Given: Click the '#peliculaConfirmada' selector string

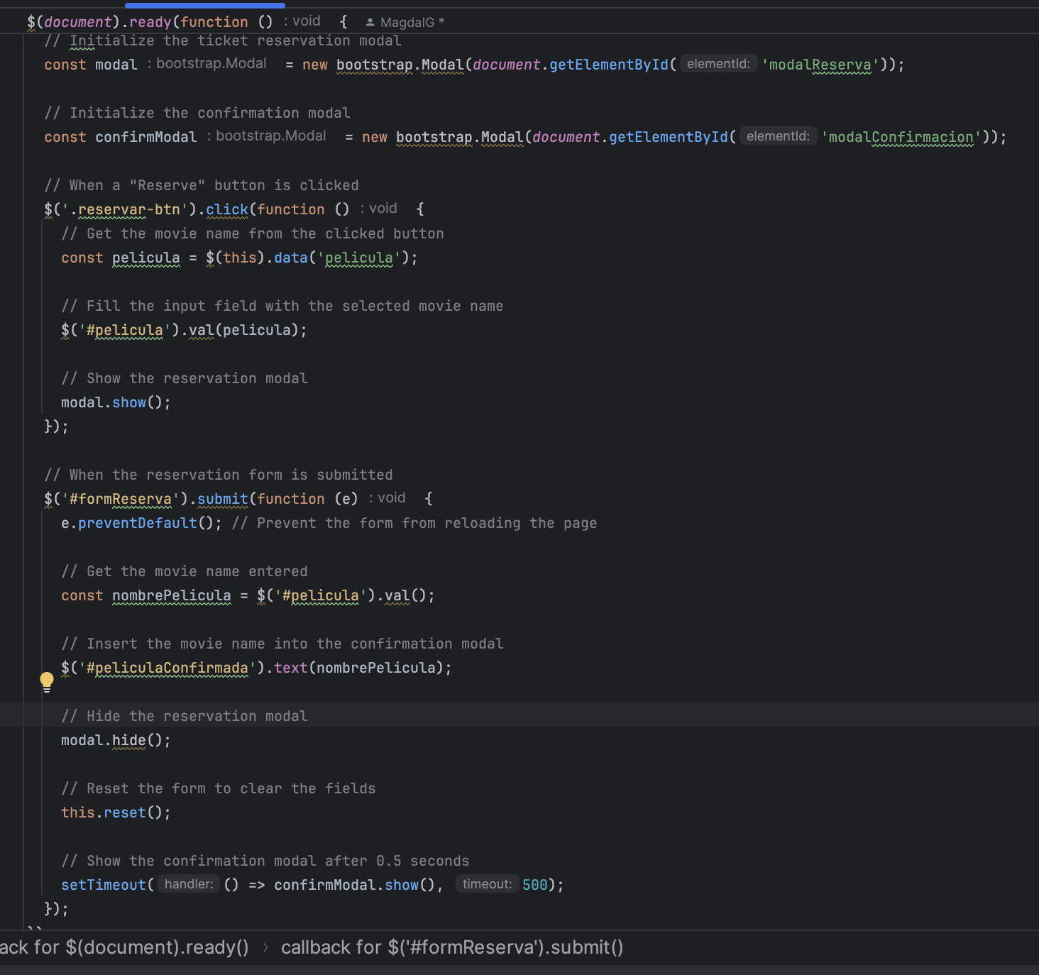Looking at the screenshot, I should (167, 668).
